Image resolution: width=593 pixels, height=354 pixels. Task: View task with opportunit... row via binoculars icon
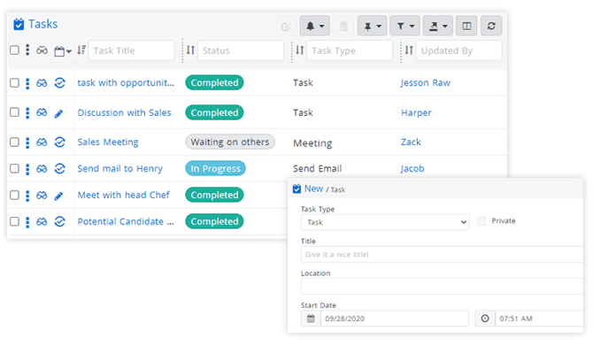point(42,83)
